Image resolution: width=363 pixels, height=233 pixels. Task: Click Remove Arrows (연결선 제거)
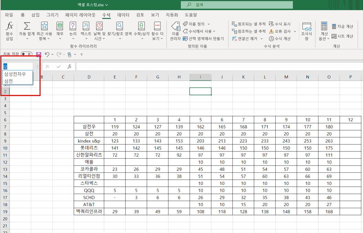pyautogui.click(x=245, y=39)
